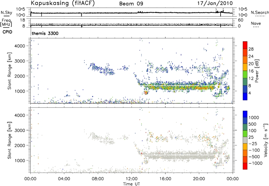Click the N.Search legend label
This screenshot has width=269, height=186.
pos(260,12)
